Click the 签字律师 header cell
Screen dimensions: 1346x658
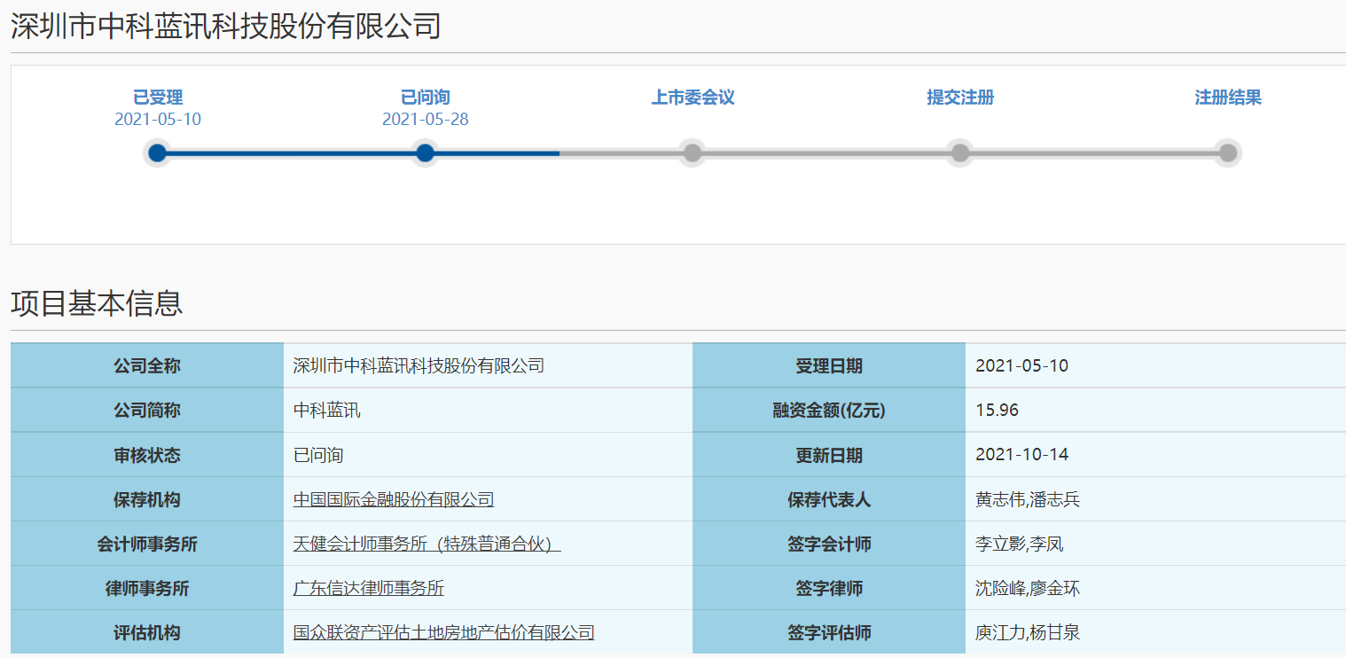[x=829, y=588]
